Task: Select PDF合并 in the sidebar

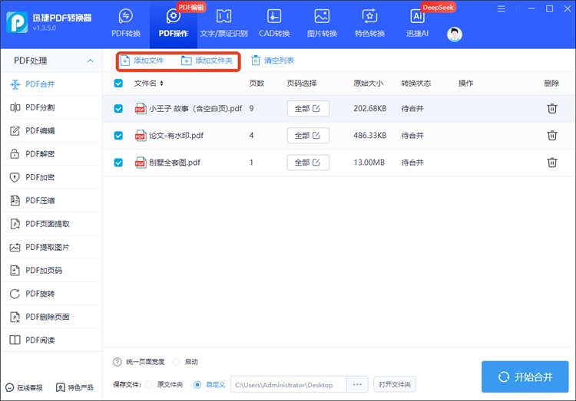Action: tap(51, 84)
